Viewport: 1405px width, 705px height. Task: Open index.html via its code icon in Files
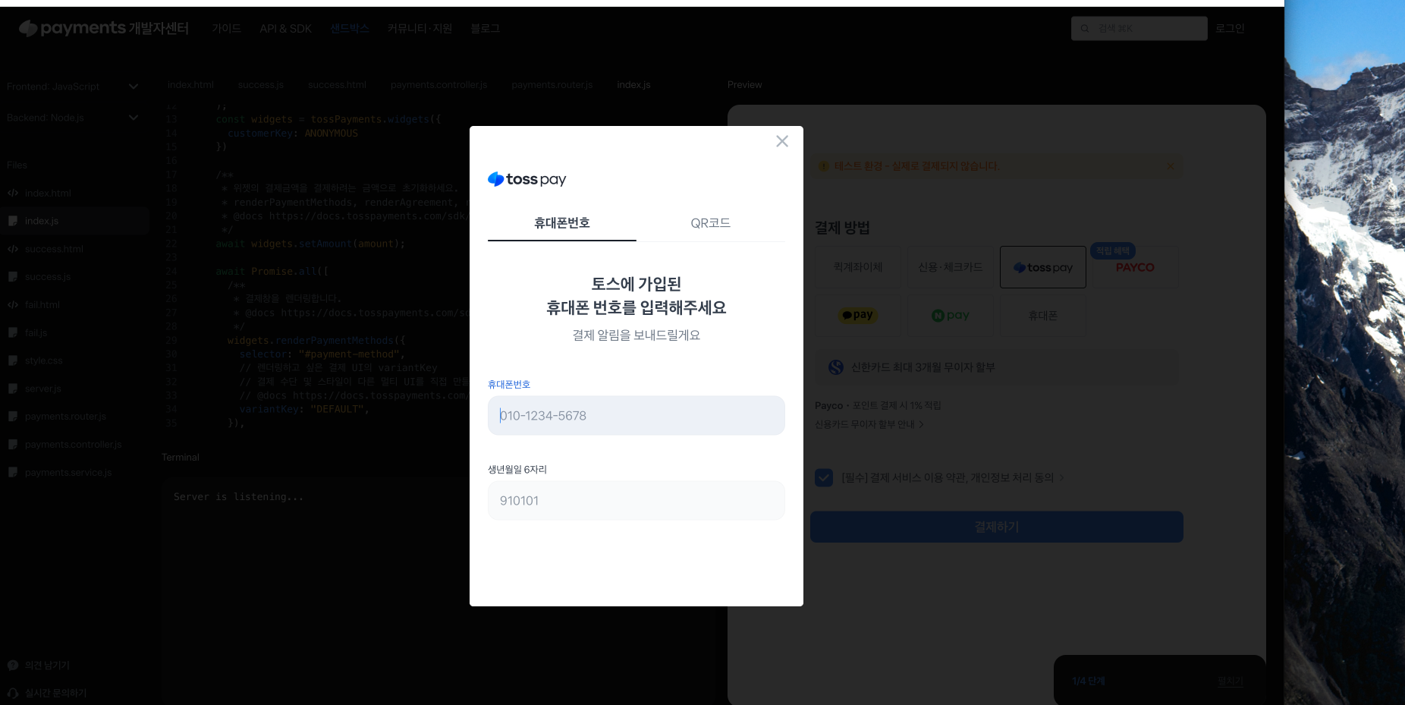click(x=13, y=193)
